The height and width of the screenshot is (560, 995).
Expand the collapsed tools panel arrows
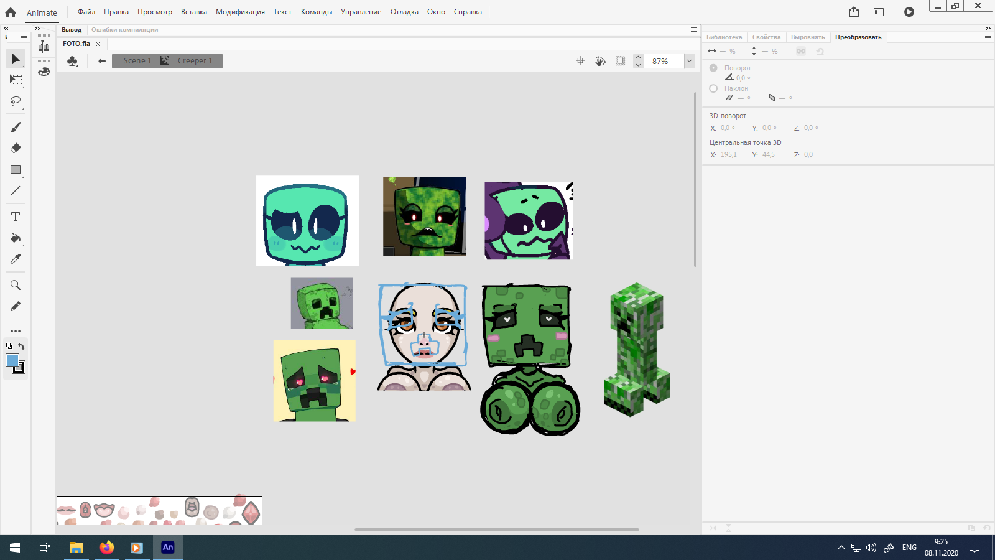coord(6,28)
